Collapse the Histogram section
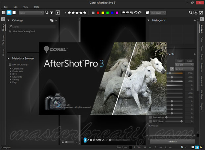The width and height of the screenshot is (205, 150). pyautogui.click(x=148, y=20)
